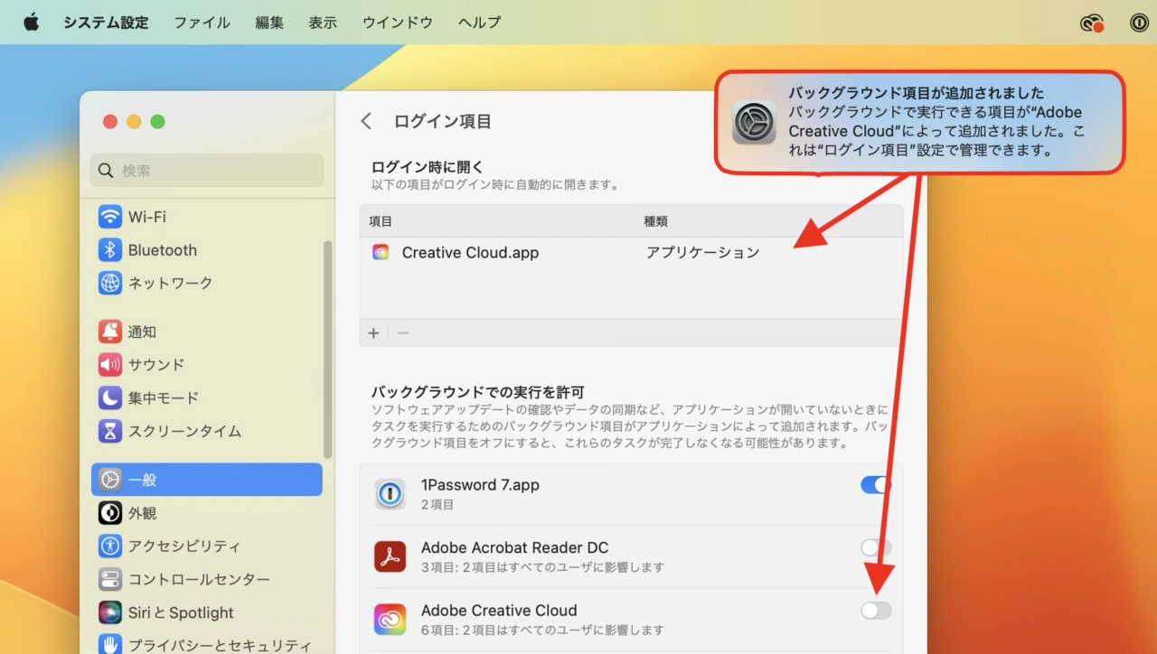The width and height of the screenshot is (1157, 654).
Task: Select 集中モード moon icon
Action: click(x=110, y=397)
